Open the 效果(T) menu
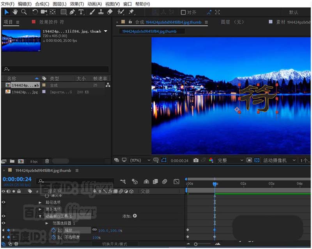 point(77,4)
